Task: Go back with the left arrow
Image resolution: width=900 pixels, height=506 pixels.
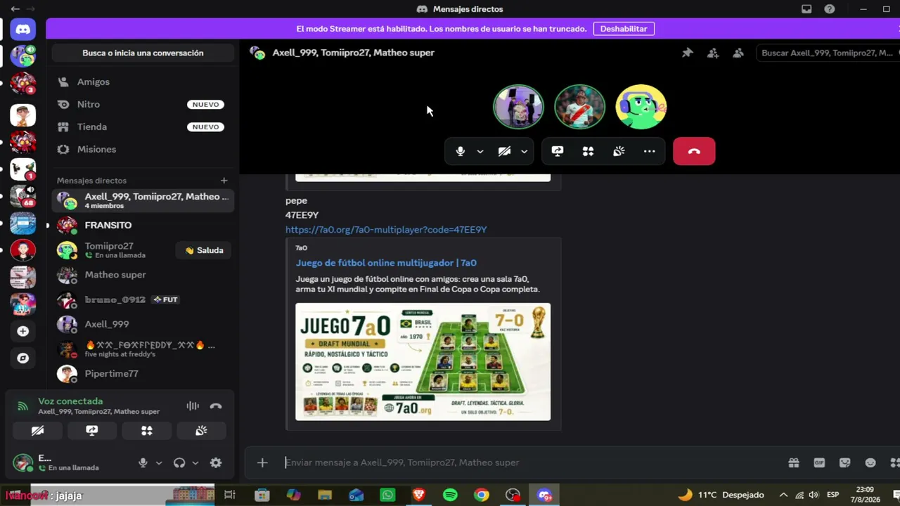Action: tap(15, 9)
